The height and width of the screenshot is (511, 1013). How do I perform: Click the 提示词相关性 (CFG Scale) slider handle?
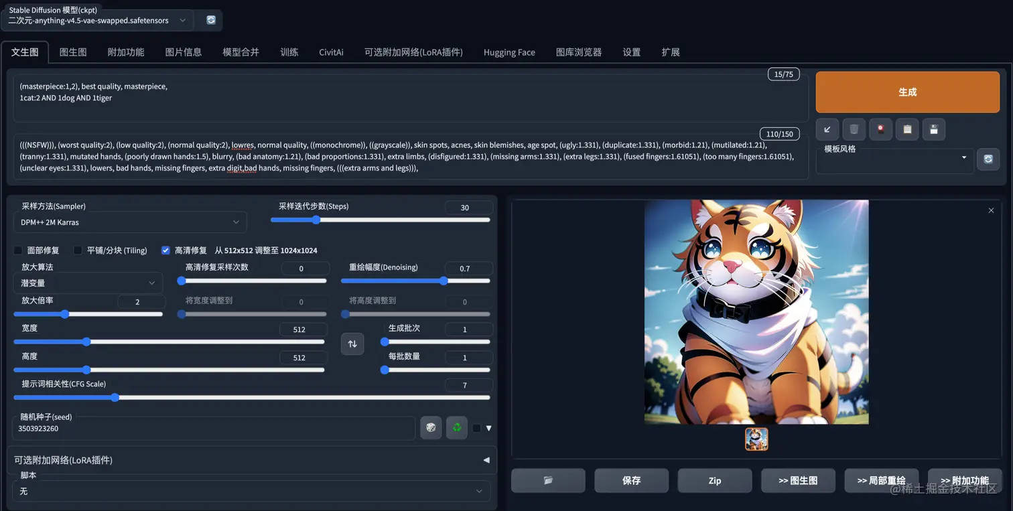pos(115,397)
